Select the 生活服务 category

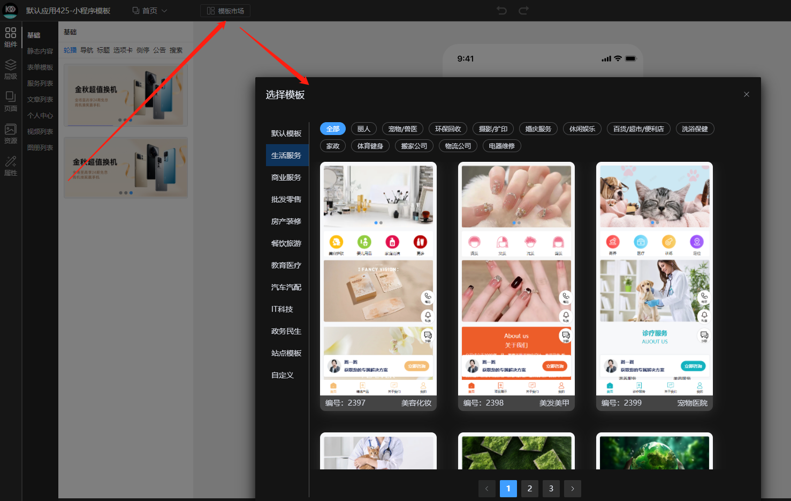click(x=287, y=155)
